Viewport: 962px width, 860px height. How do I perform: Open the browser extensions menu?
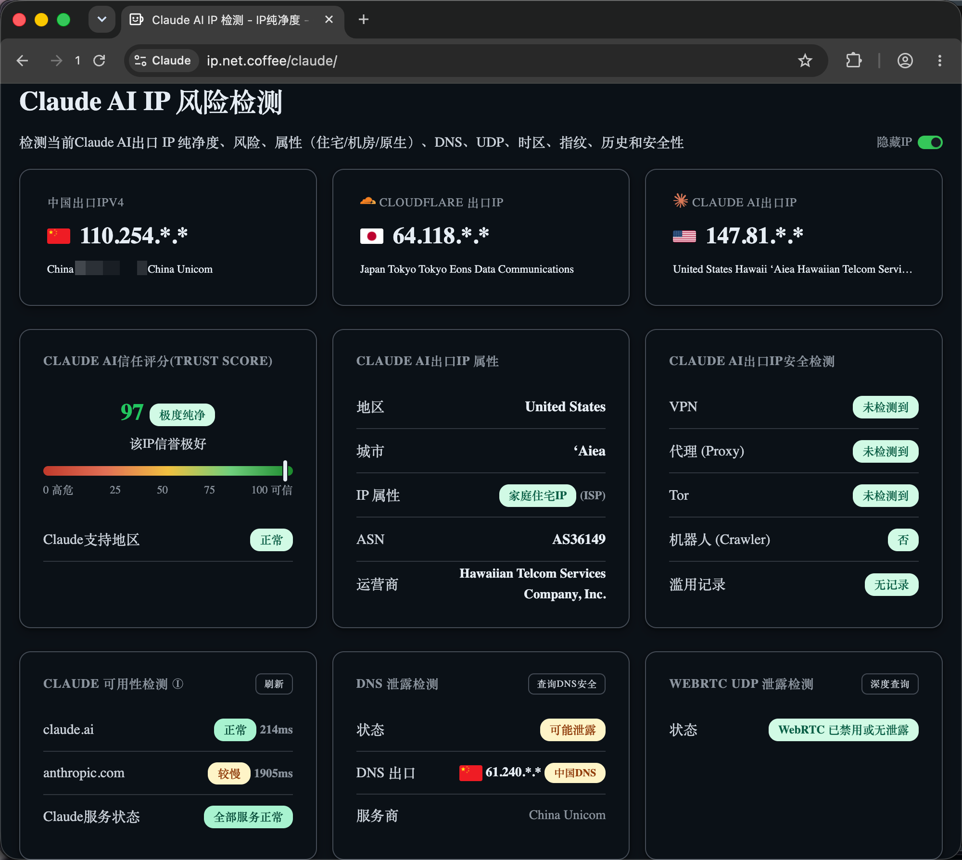tap(853, 61)
